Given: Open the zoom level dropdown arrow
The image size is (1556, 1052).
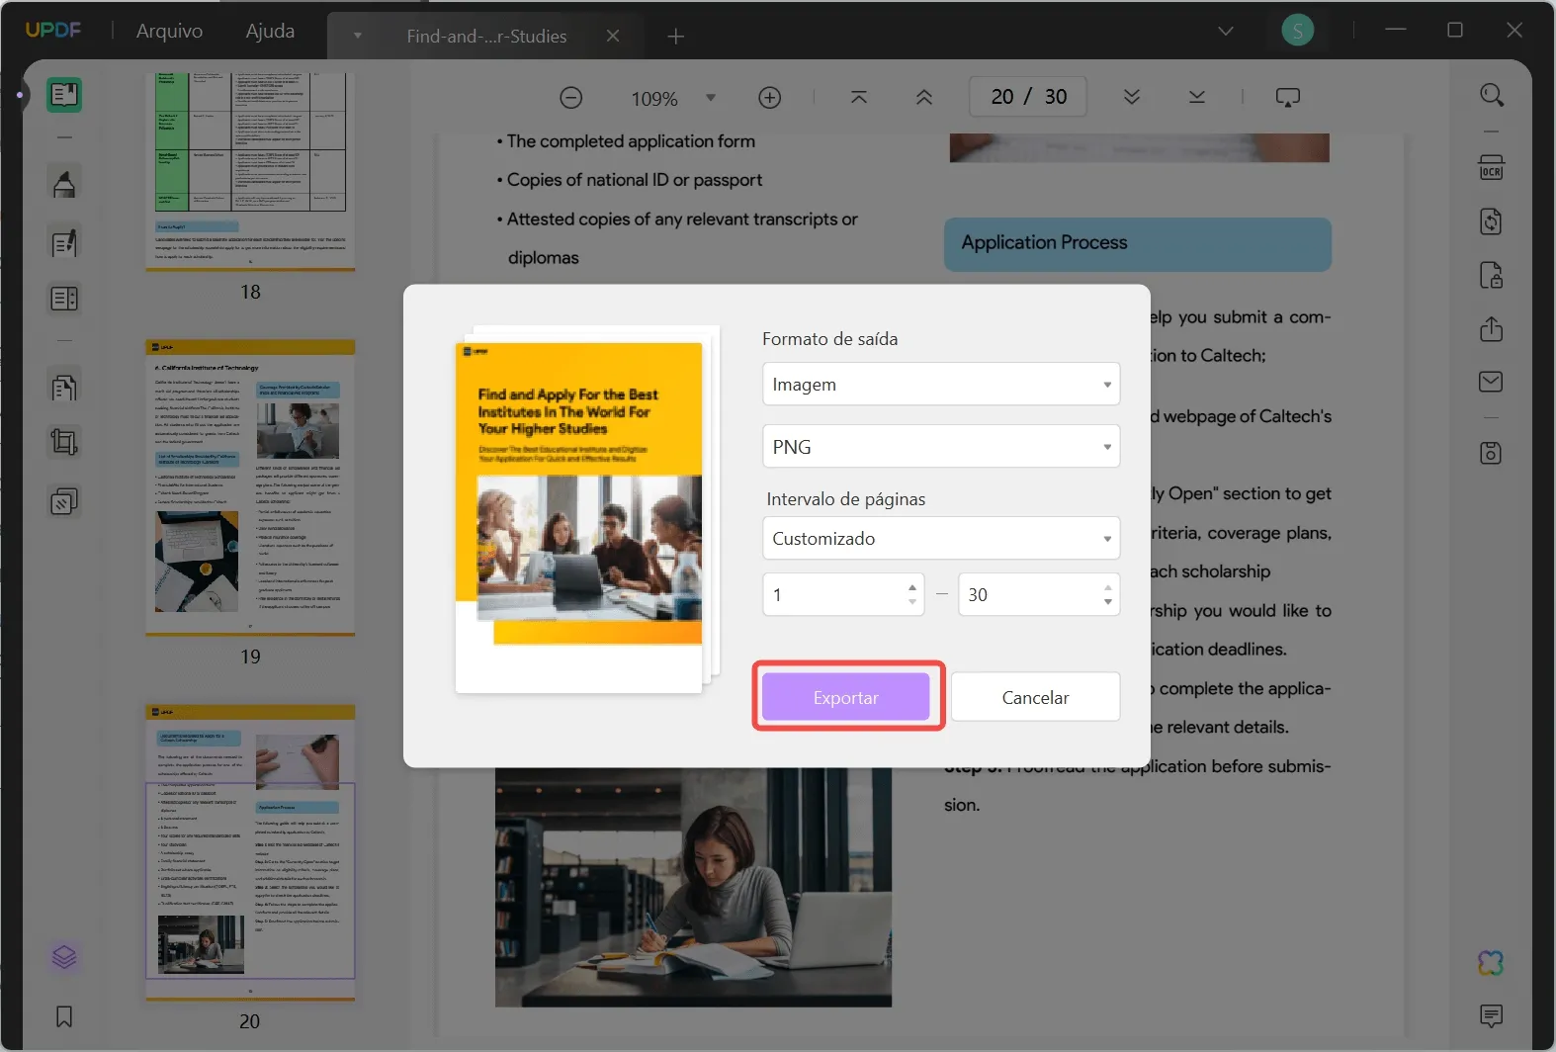Looking at the screenshot, I should tap(711, 98).
